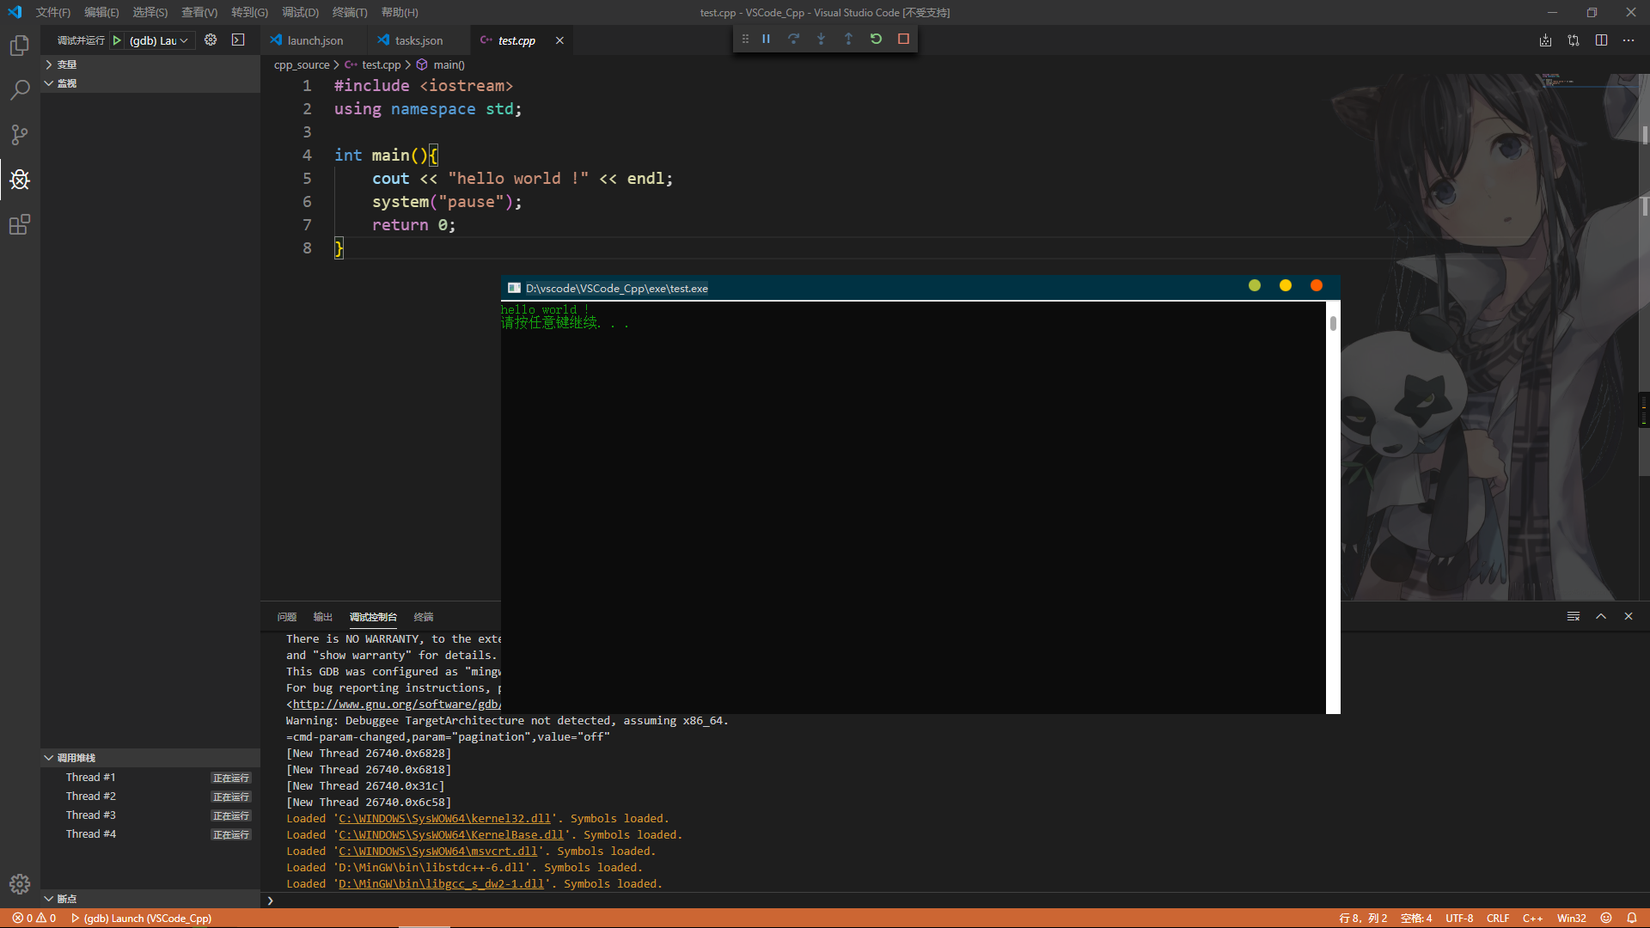The height and width of the screenshot is (928, 1650).
Task: Open the editor More Actions menu
Action: (1629, 40)
